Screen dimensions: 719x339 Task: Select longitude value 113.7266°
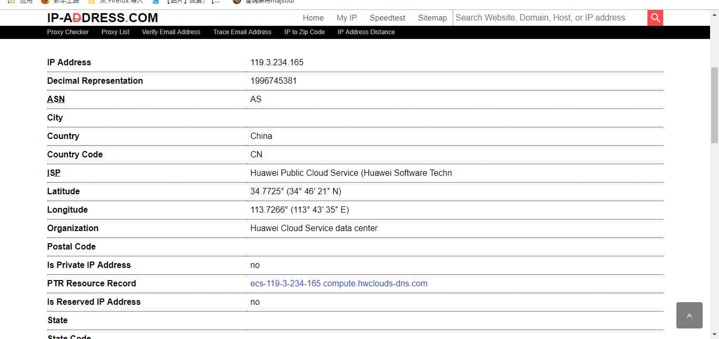click(299, 210)
